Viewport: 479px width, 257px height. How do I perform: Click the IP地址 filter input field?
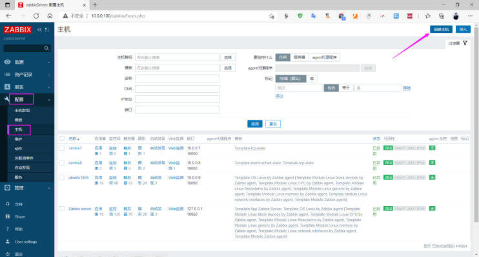177,99
